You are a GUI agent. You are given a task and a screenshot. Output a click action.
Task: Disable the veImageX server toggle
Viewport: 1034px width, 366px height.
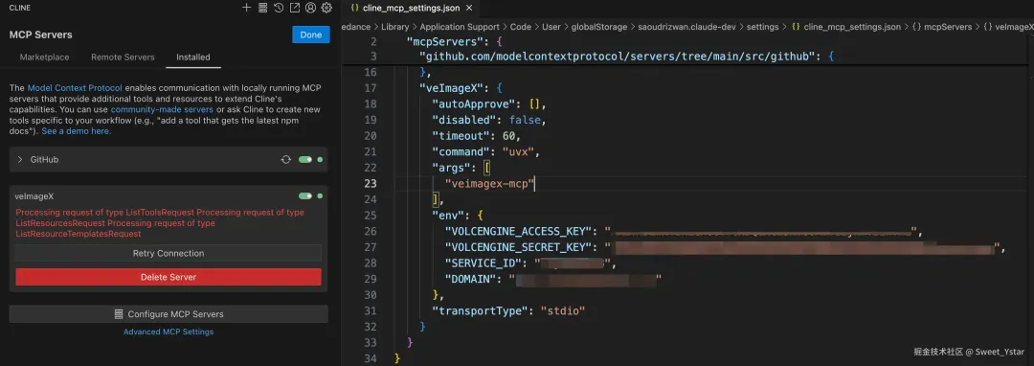[x=304, y=195]
